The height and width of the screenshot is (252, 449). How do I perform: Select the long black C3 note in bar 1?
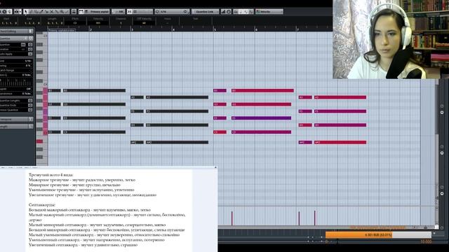point(94,132)
